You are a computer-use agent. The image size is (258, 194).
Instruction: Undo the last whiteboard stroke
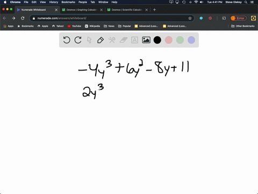pos(67,40)
